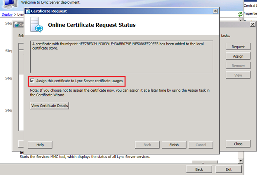Click the View Certificate Details button
The image size is (257, 175).
(50, 106)
